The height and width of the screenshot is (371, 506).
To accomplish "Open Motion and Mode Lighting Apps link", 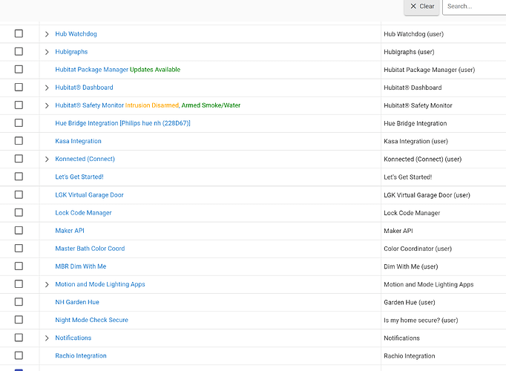I will tap(100, 284).
